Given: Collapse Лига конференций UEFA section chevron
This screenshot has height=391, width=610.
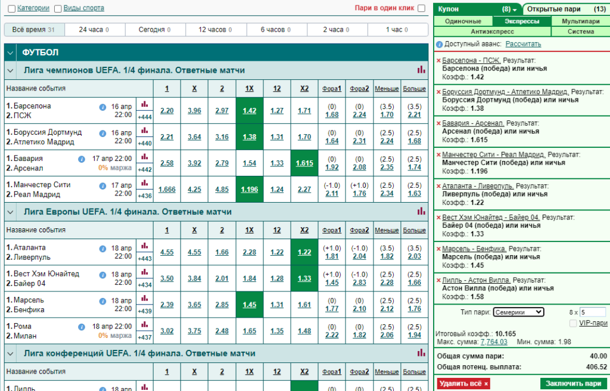Looking at the screenshot, I should click(x=10, y=353).
